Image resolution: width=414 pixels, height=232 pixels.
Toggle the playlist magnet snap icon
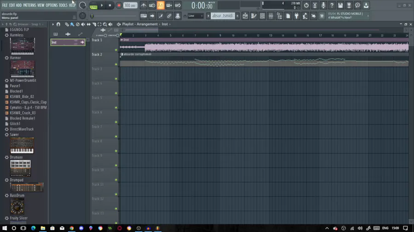pos(58,24)
